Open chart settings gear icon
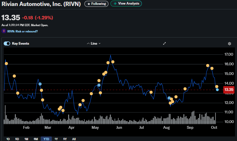The height and width of the screenshot is (141, 237). click(x=229, y=44)
